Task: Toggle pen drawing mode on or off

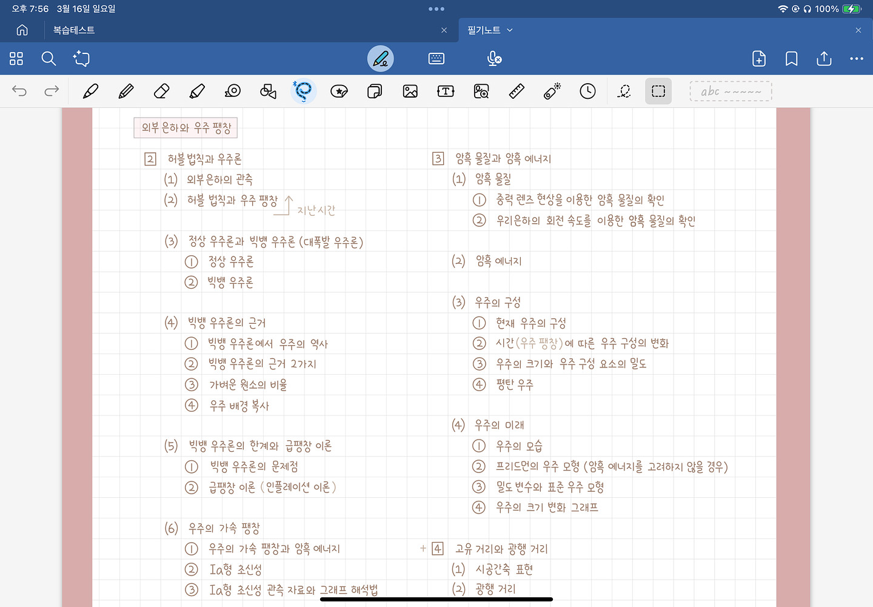Action: [381, 59]
